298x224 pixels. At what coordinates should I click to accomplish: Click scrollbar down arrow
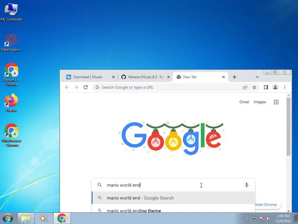pyautogui.click(x=288, y=211)
